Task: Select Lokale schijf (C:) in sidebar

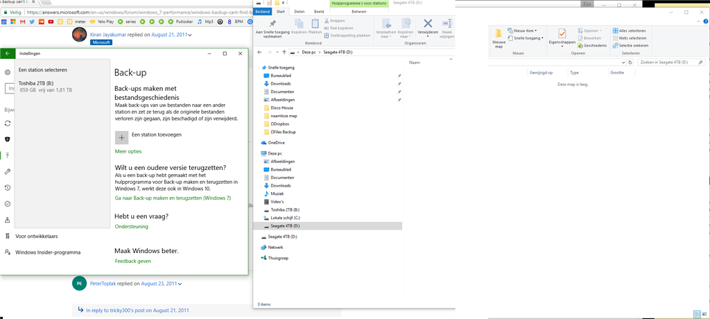Action: tap(285, 218)
